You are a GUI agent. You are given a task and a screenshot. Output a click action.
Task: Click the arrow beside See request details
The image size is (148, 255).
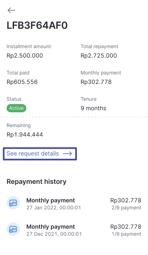67,153
